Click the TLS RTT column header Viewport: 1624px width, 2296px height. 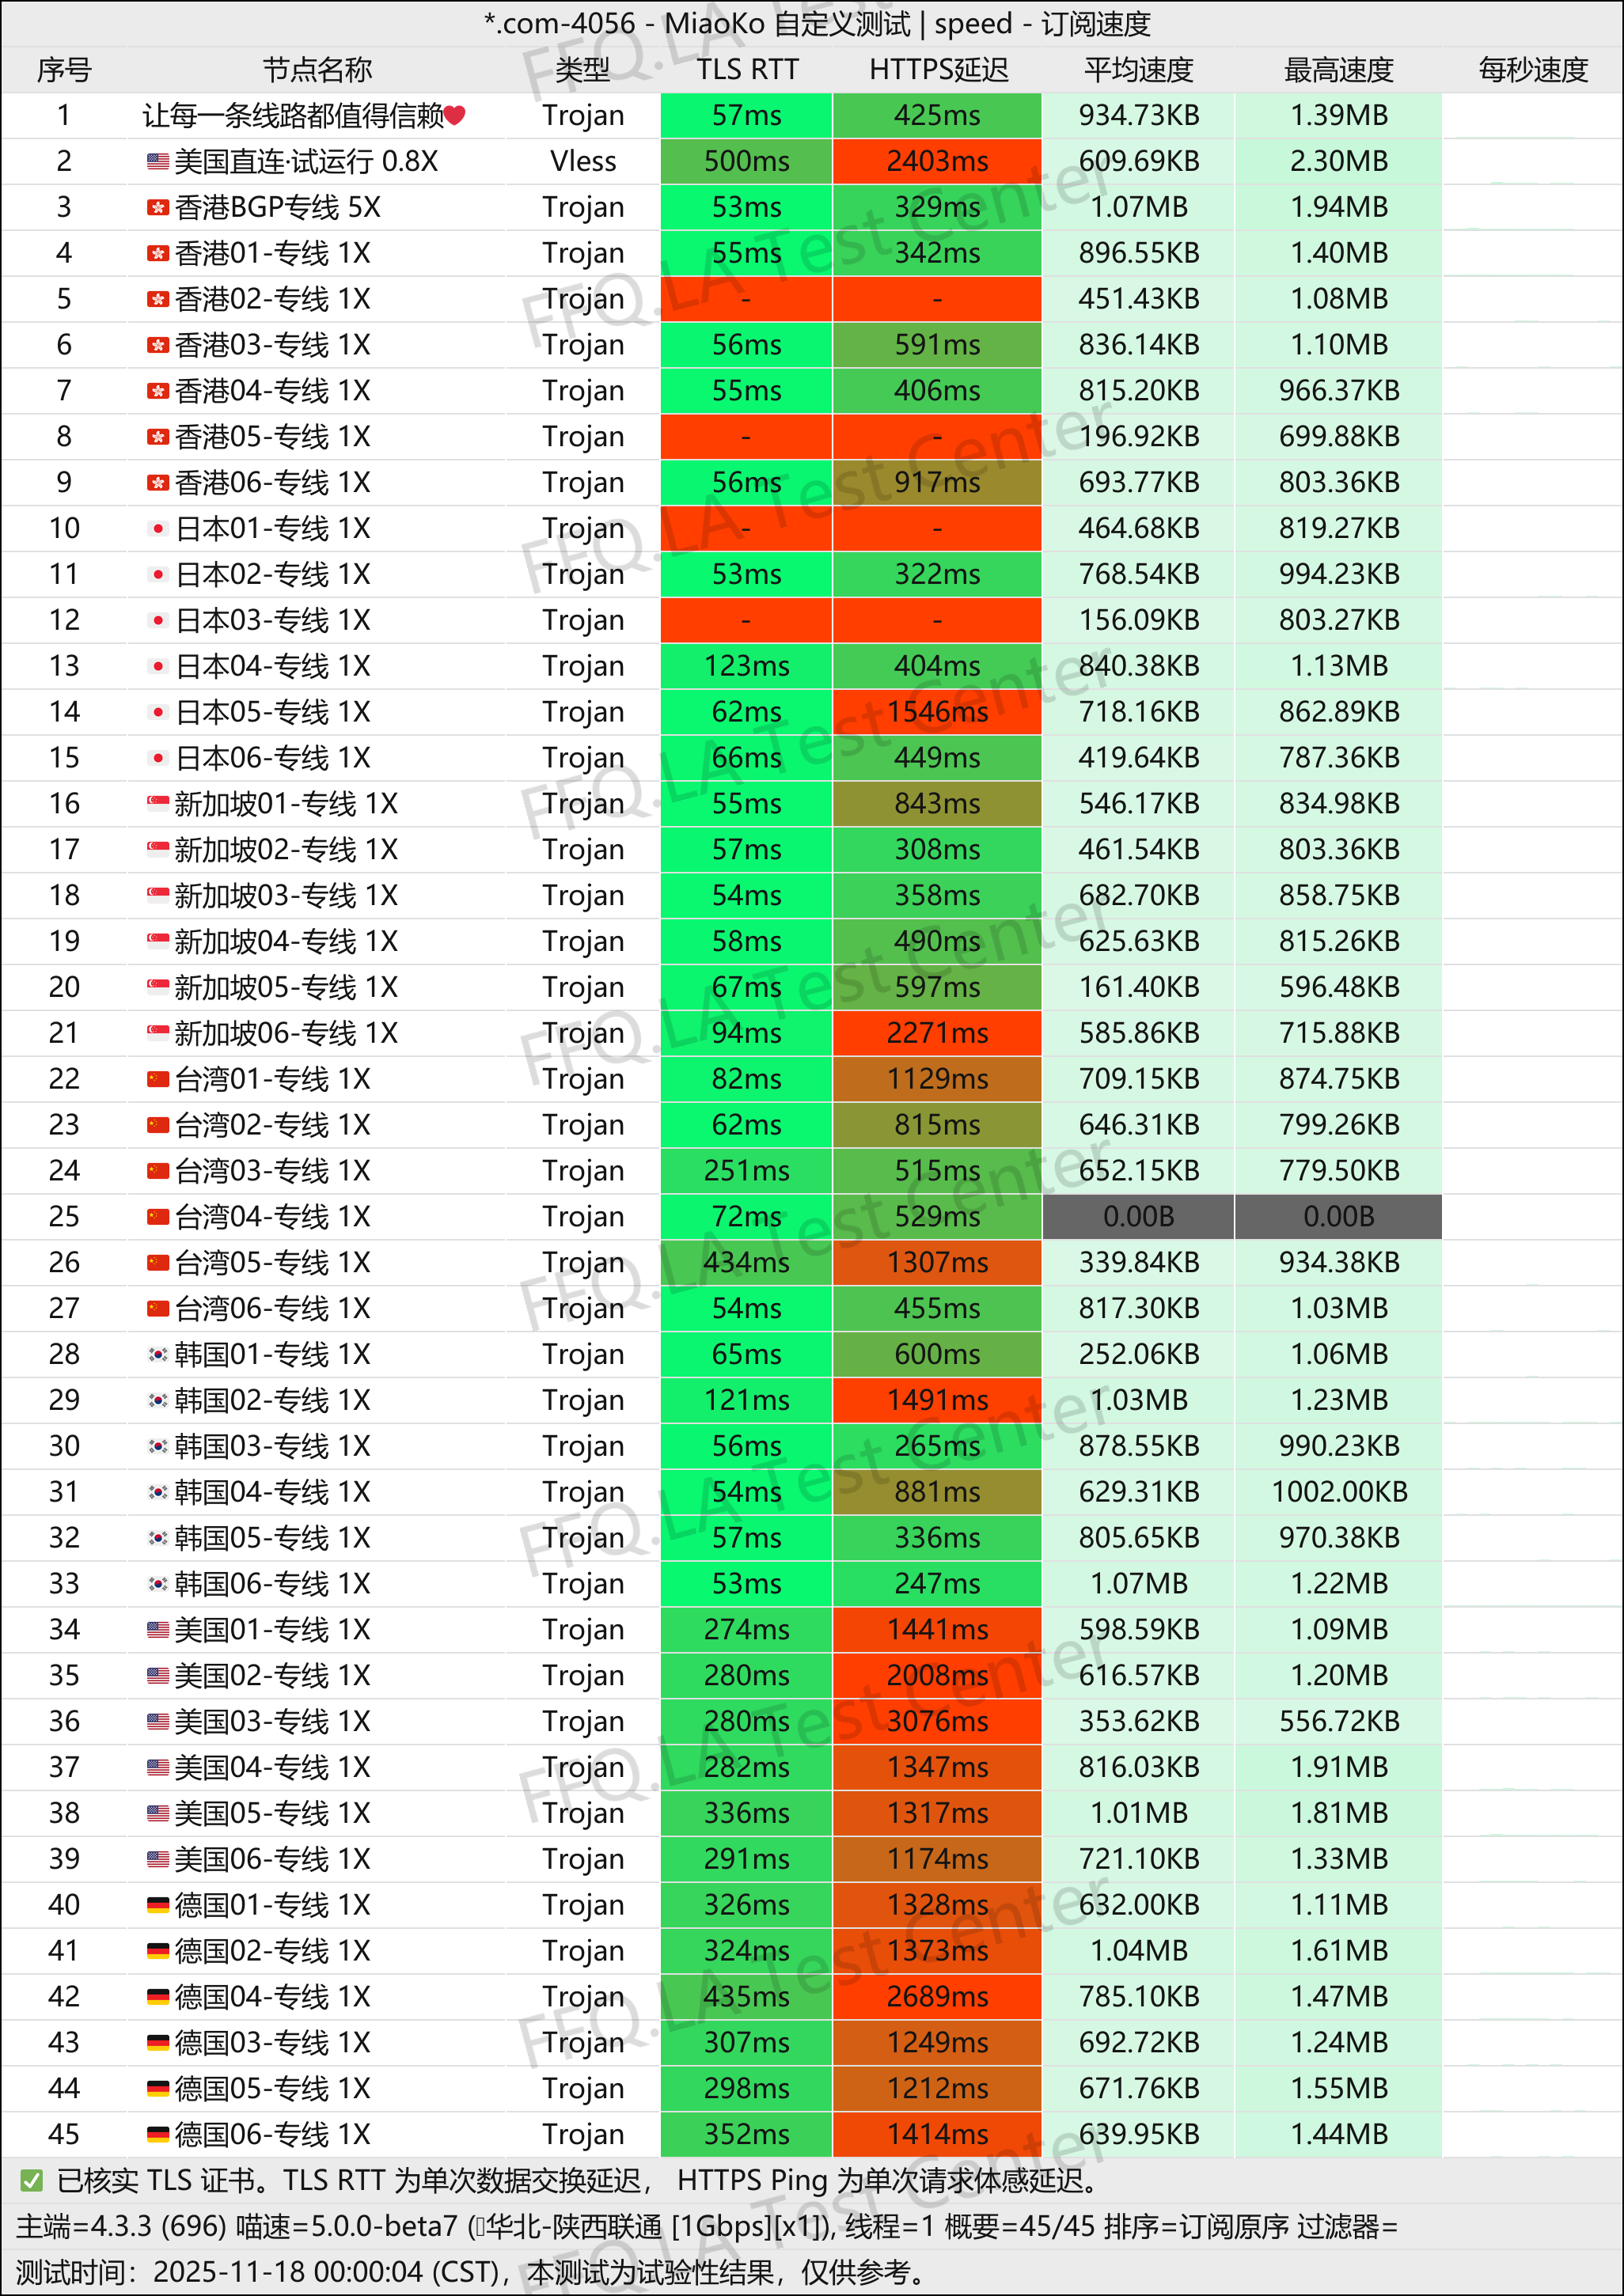[x=746, y=70]
